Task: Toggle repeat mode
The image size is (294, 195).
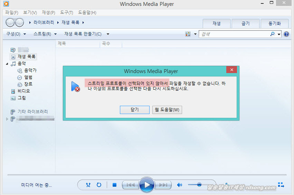Action: click(x=99, y=185)
